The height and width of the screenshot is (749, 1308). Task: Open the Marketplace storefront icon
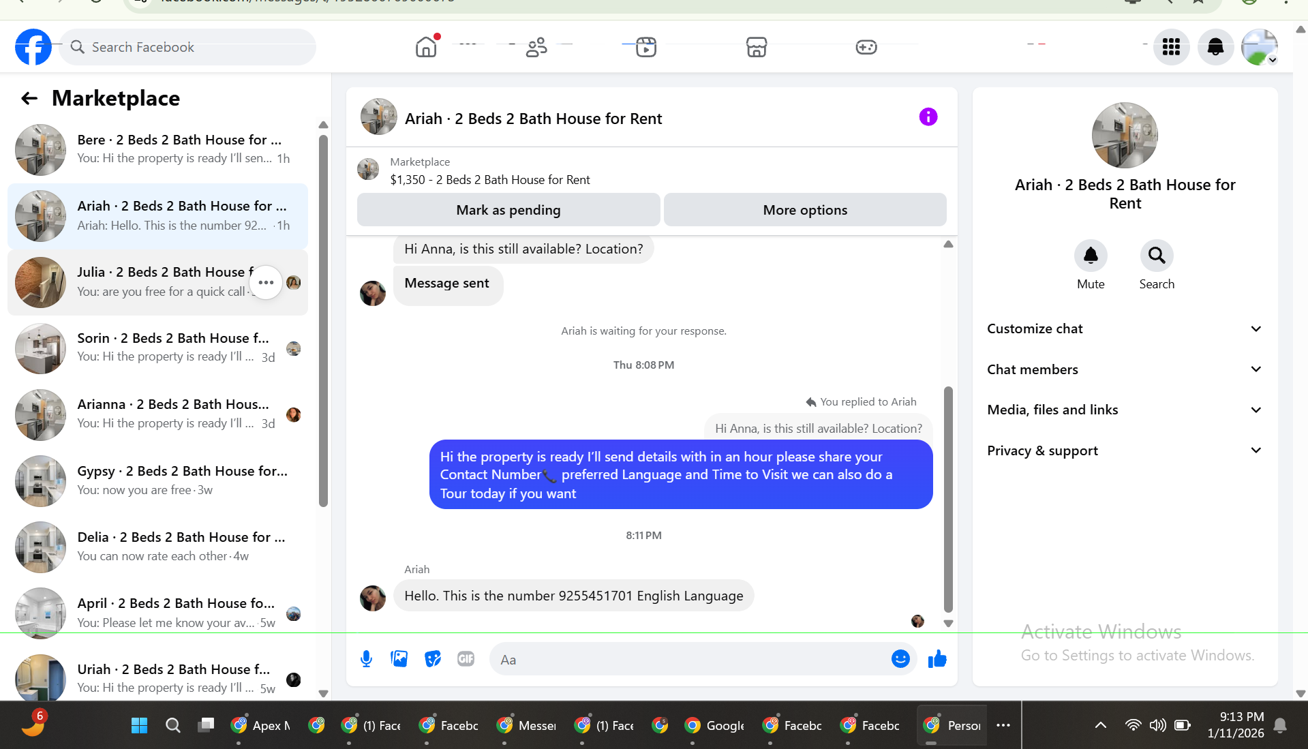pyautogui.click(x=756, y=47)
